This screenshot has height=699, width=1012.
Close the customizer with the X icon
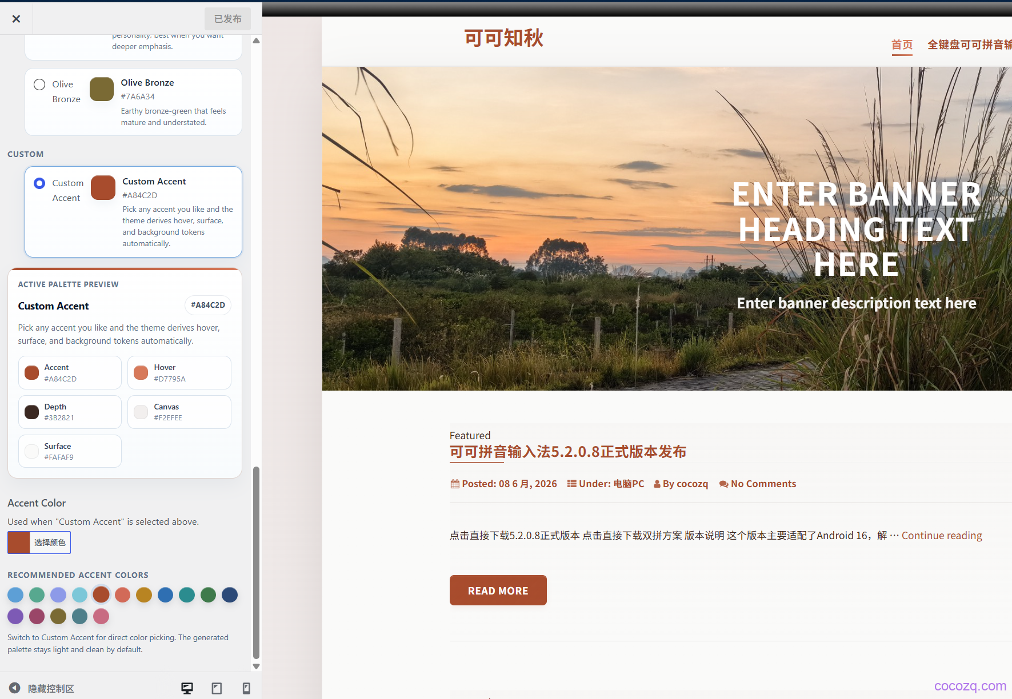pyautogui.click(x=16, y=19)
